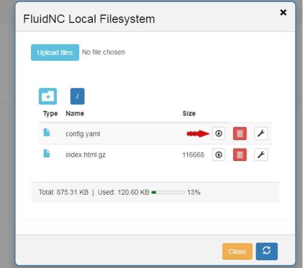Image resolution: width=303 pixels, height=268 pixels.
Task: Create a new folder
Action: click(x=48, y=96)
